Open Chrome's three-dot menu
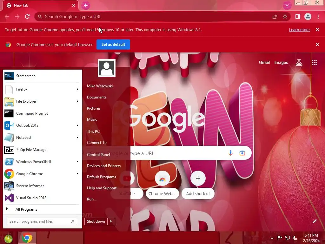 tap(318, 17)
